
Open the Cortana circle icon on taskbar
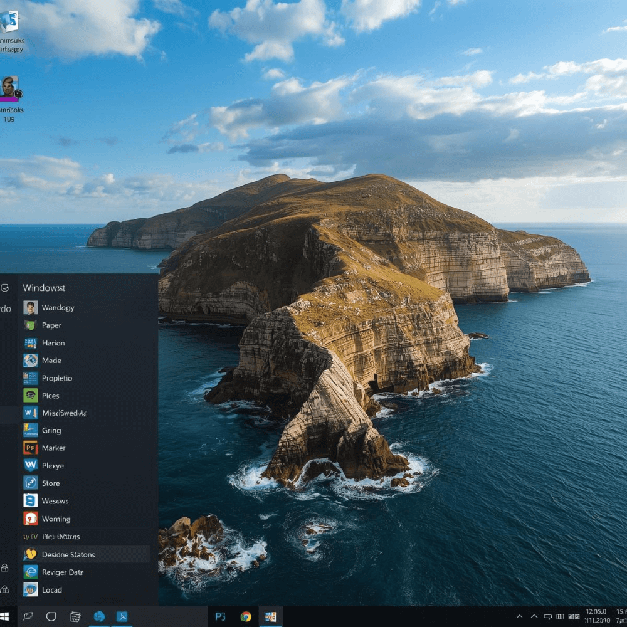click(51, 616)
